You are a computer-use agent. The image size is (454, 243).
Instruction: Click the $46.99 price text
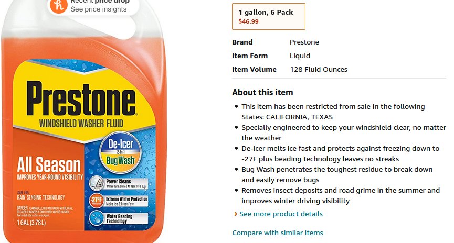point(248,21)
